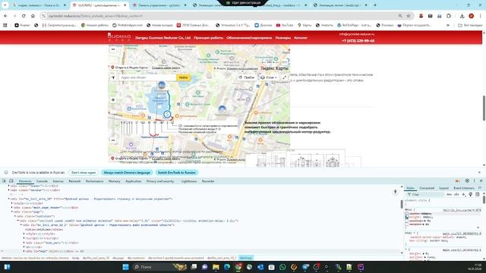Expand div class="header" node

[x=8, y=186]
